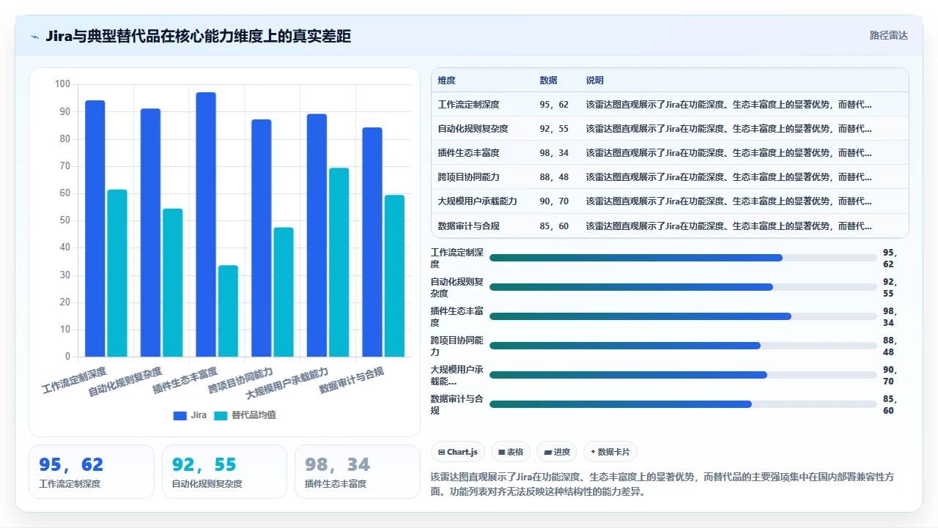Select table row 自动化规则复杂度

tap(670, 129)
